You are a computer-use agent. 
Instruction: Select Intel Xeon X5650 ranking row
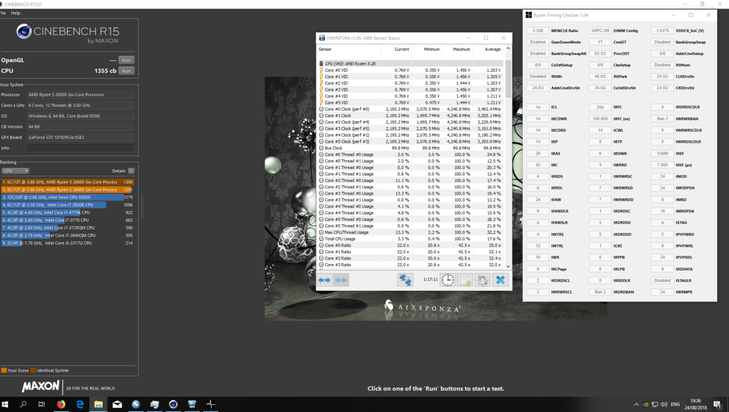click(67, 197)
